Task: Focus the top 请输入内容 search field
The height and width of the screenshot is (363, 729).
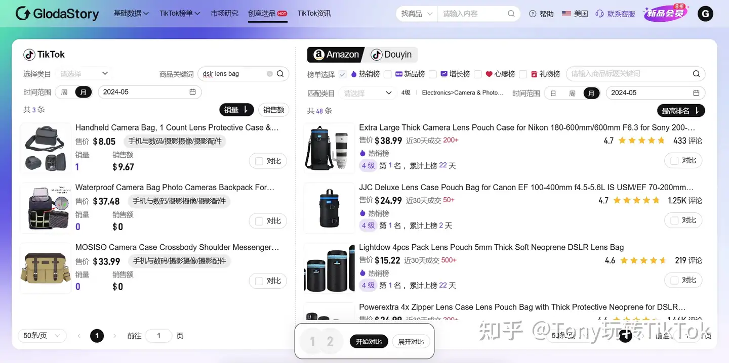Action: tap(472, 14)
